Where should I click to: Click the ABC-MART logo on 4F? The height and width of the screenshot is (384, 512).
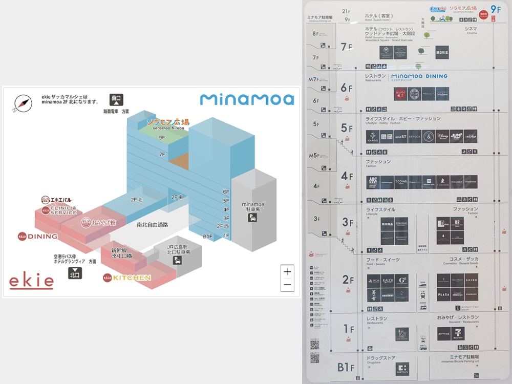(373, 182)
